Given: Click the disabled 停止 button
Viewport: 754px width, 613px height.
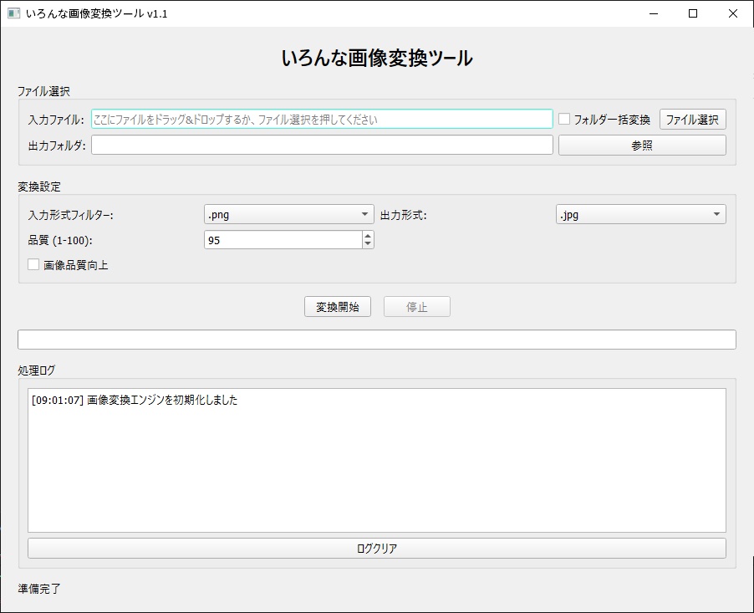Looking at the screenshot, I should click(x=416, y=306).
